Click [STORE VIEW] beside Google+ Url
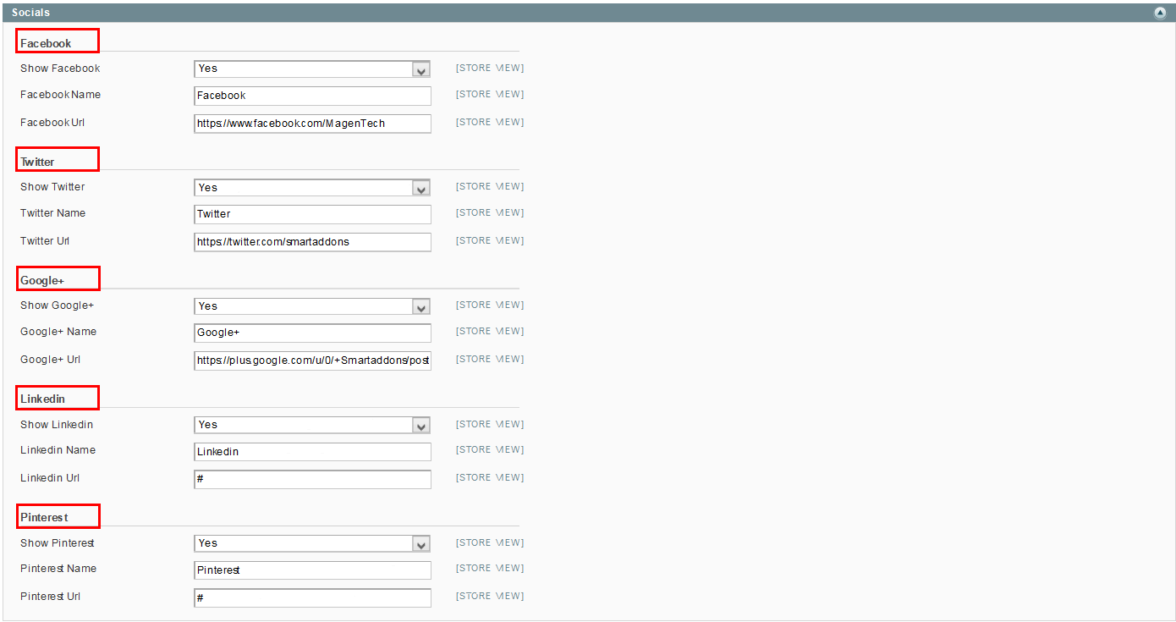Viewport: 1176px width, 622px height. pyautogui.click(x=490, y=360)
